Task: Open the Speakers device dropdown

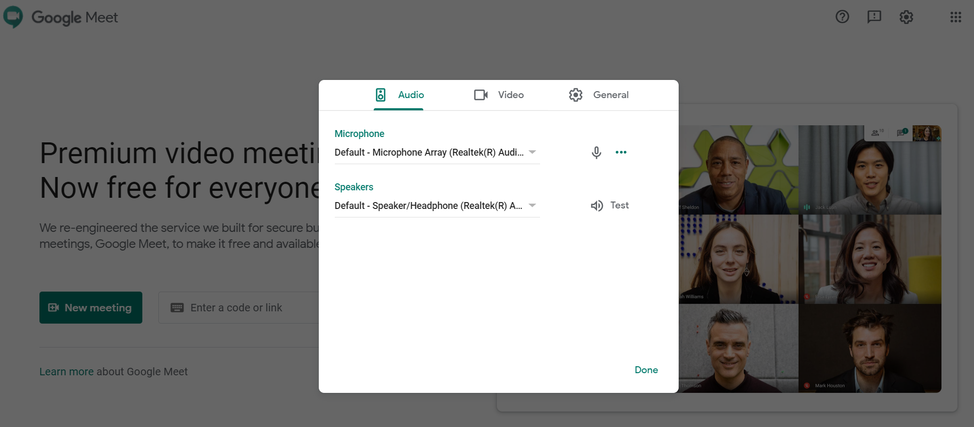Action: [x=437, y=206]
